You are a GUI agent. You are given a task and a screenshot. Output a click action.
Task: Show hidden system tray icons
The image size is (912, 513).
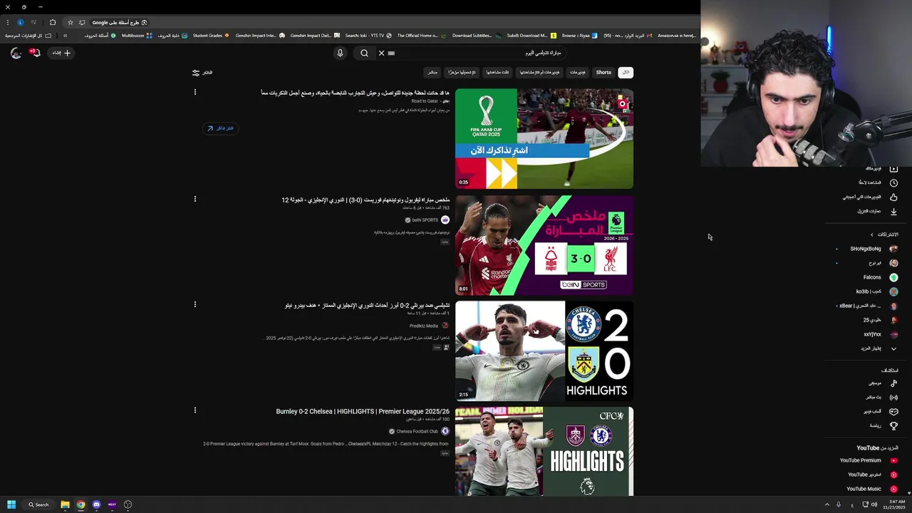click(x=827, y=504)
